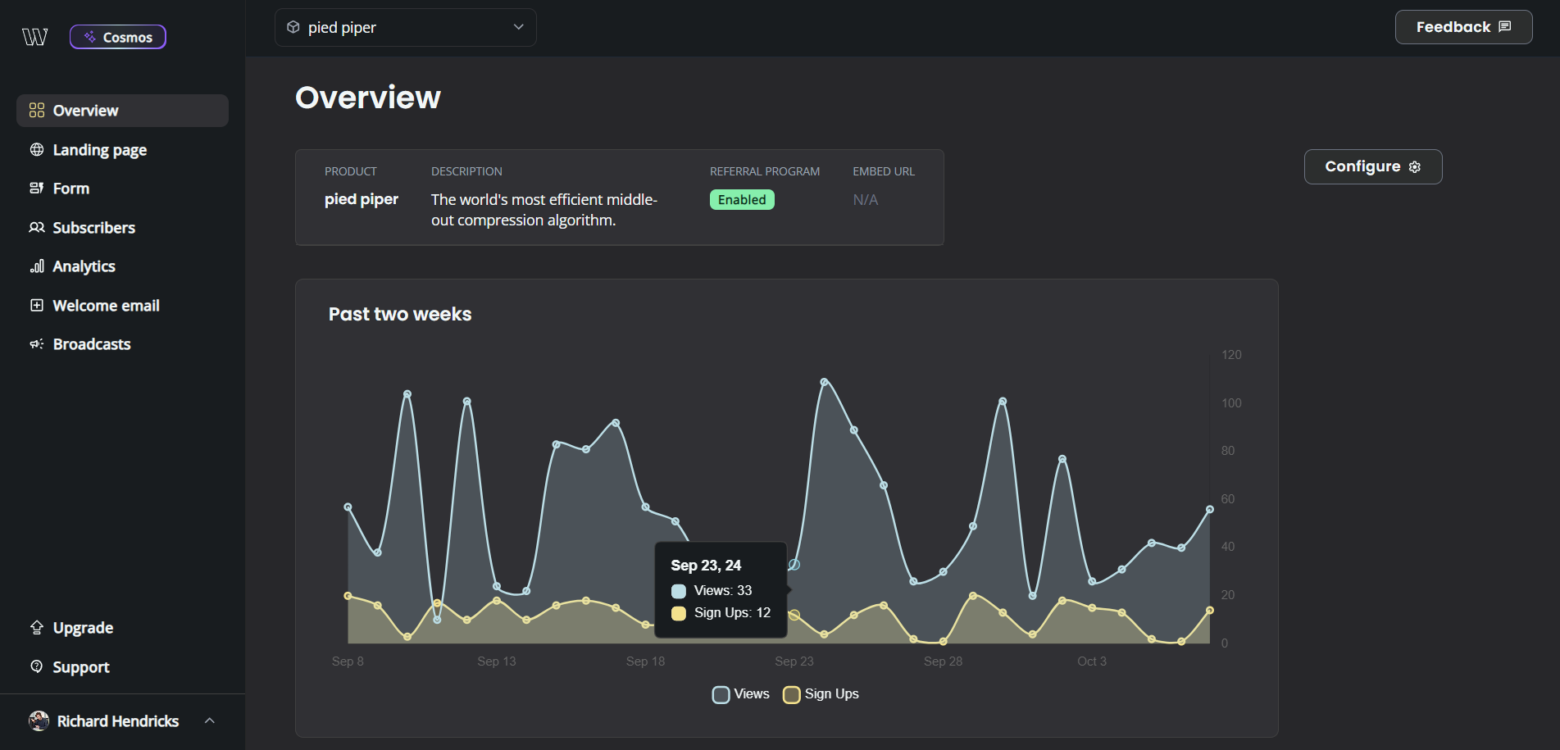Select the Broadcasts megaphone icon
This screenshot has width=1560, height=750.
[x=36, y=343]
